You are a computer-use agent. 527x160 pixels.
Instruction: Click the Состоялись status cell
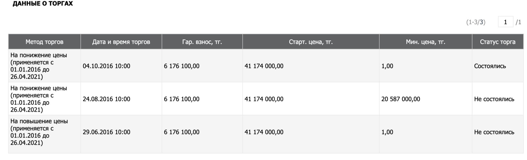[490, 66]
